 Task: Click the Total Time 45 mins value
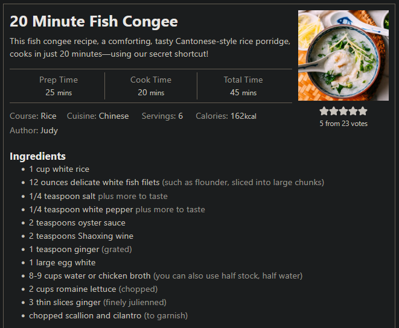[x=243, y=93]
